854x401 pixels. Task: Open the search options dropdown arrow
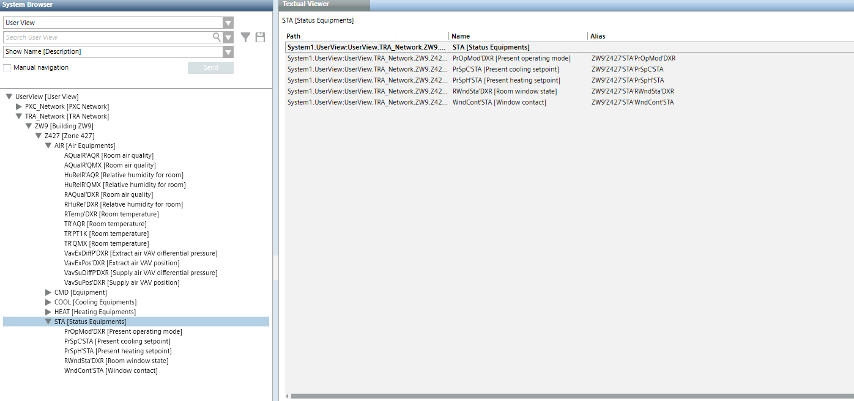point(228,38)
